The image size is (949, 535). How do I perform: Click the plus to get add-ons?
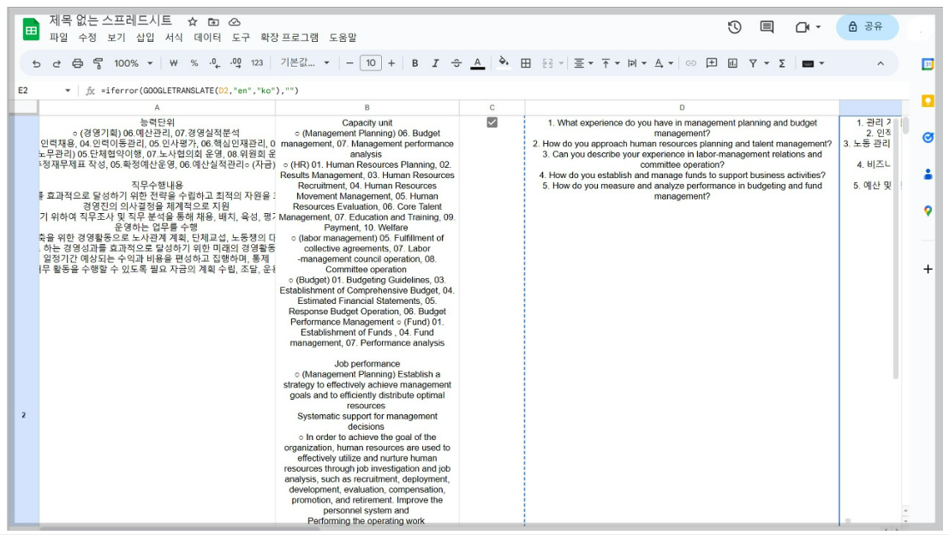[928, 269]
